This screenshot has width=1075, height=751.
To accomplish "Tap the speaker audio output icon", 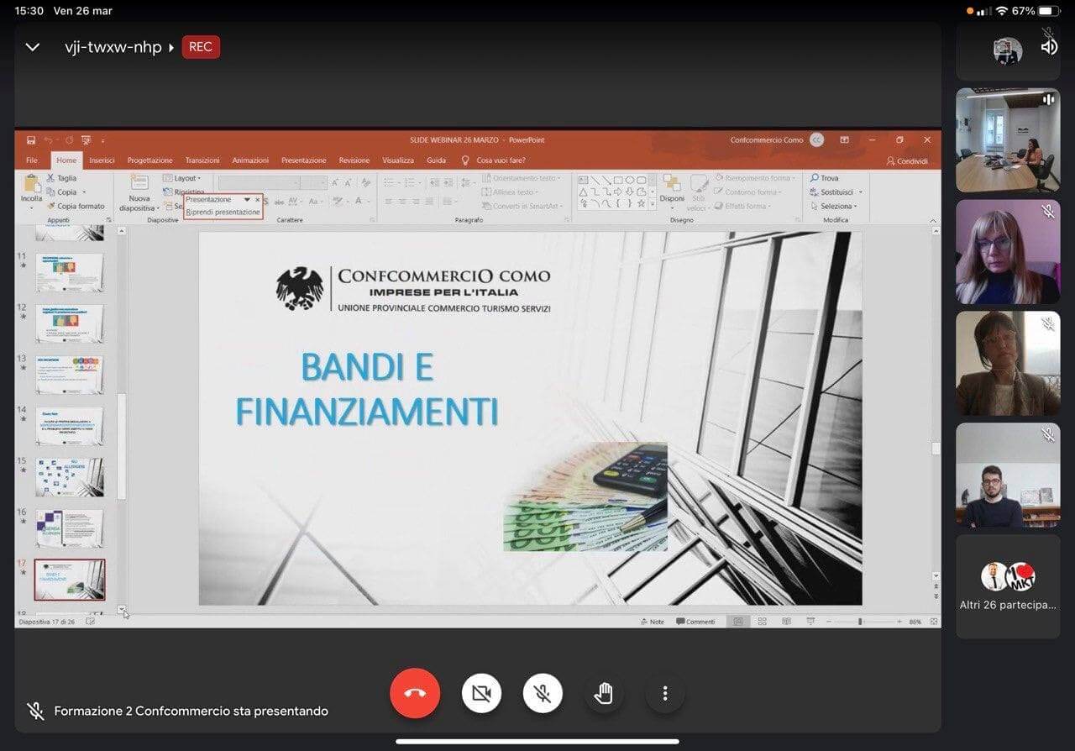I will pos(1049,47).
